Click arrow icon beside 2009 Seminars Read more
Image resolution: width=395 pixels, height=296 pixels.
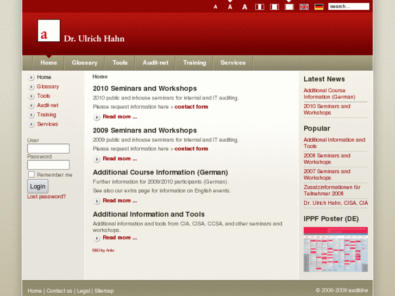coord(97,159)
